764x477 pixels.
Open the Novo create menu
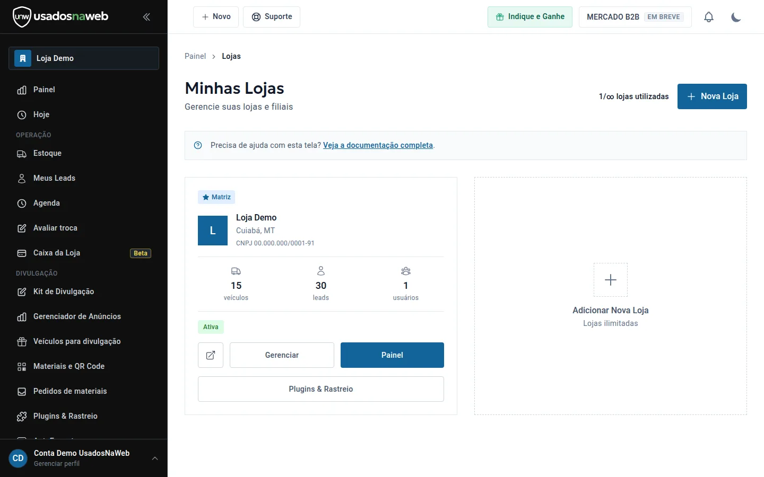click(216, 17)
